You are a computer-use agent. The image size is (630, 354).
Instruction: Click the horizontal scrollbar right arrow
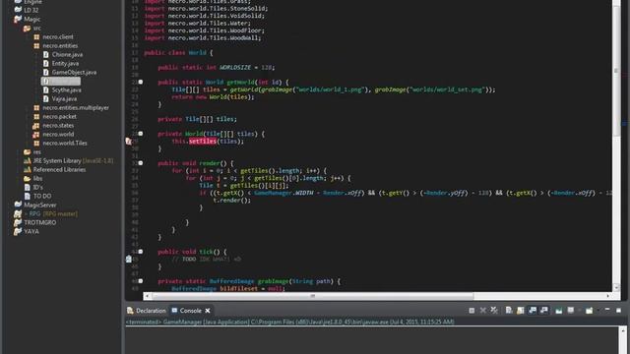(x=608, y=296)
